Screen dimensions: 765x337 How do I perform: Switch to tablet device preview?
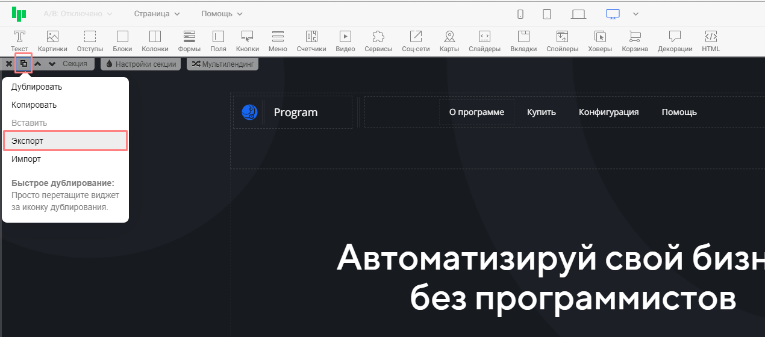(x=547, y=14)
